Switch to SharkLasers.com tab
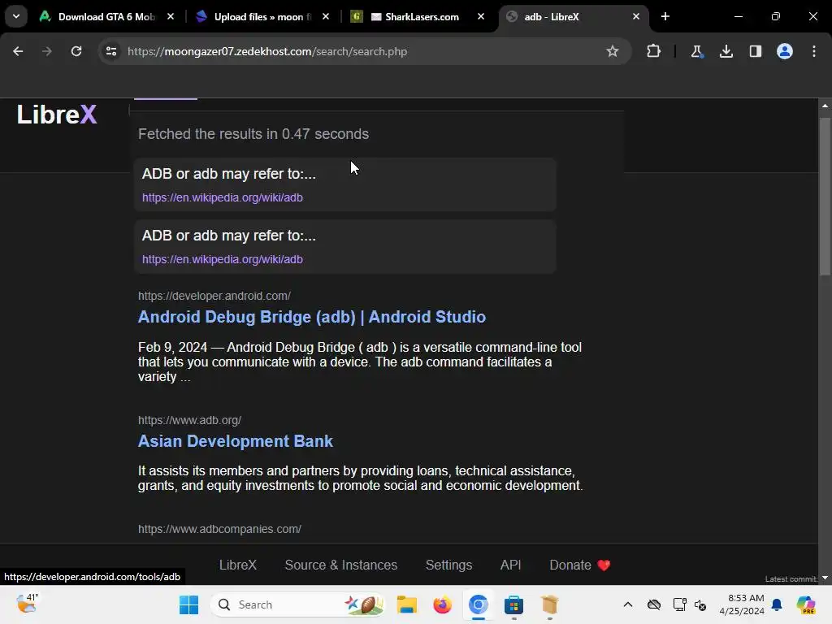The image size is (832, 624). click(x=418, y=16)
